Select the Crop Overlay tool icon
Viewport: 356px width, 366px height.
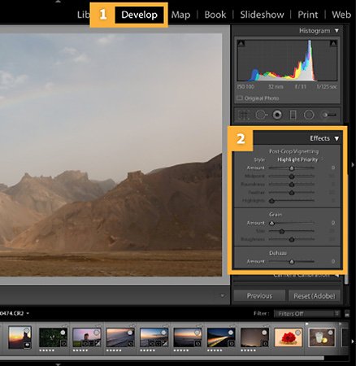click(x=244, y=115)
